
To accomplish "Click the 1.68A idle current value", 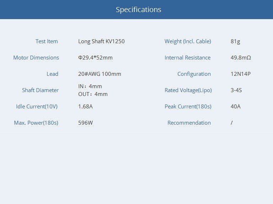I will pyautogui.click(x=85, y=107).
